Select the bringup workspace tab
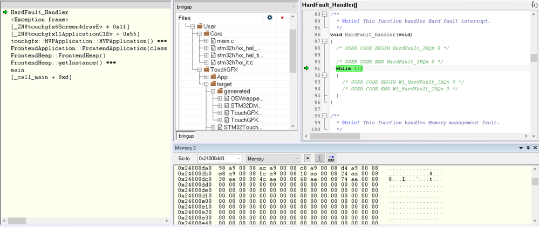Image resolution: width=539 pixels, height=227 pixels. click(x=186, y=136)
